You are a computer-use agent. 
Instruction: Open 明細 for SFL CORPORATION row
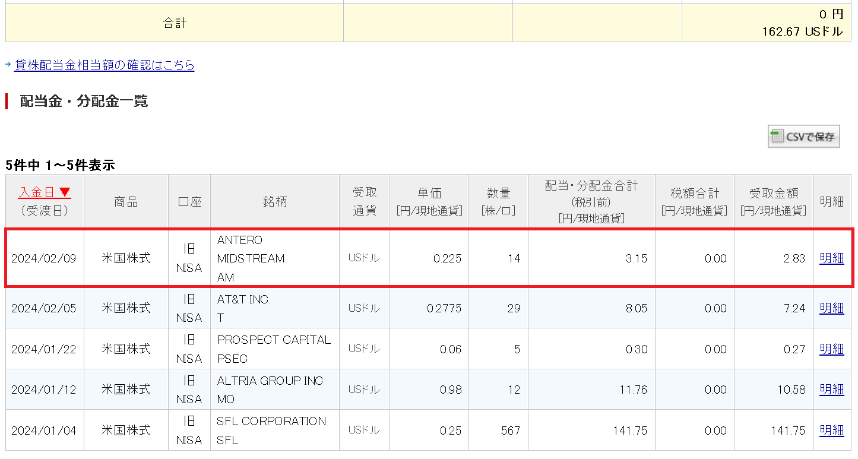(831, 430)
